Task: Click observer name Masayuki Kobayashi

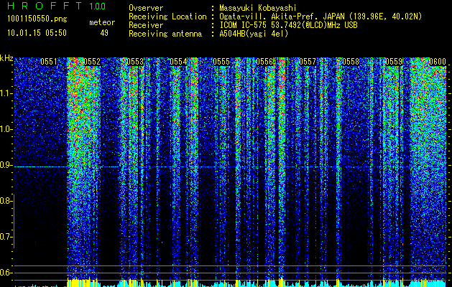Action: coord(258,8)
